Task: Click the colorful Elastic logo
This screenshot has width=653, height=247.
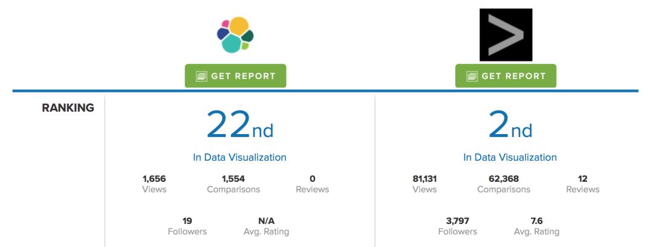Action: (x=235, y=35)
